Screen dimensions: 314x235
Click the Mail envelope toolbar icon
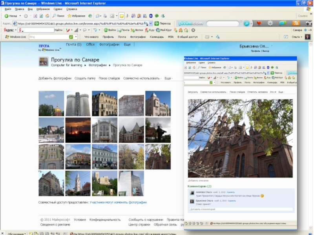(x=97, y=16)
